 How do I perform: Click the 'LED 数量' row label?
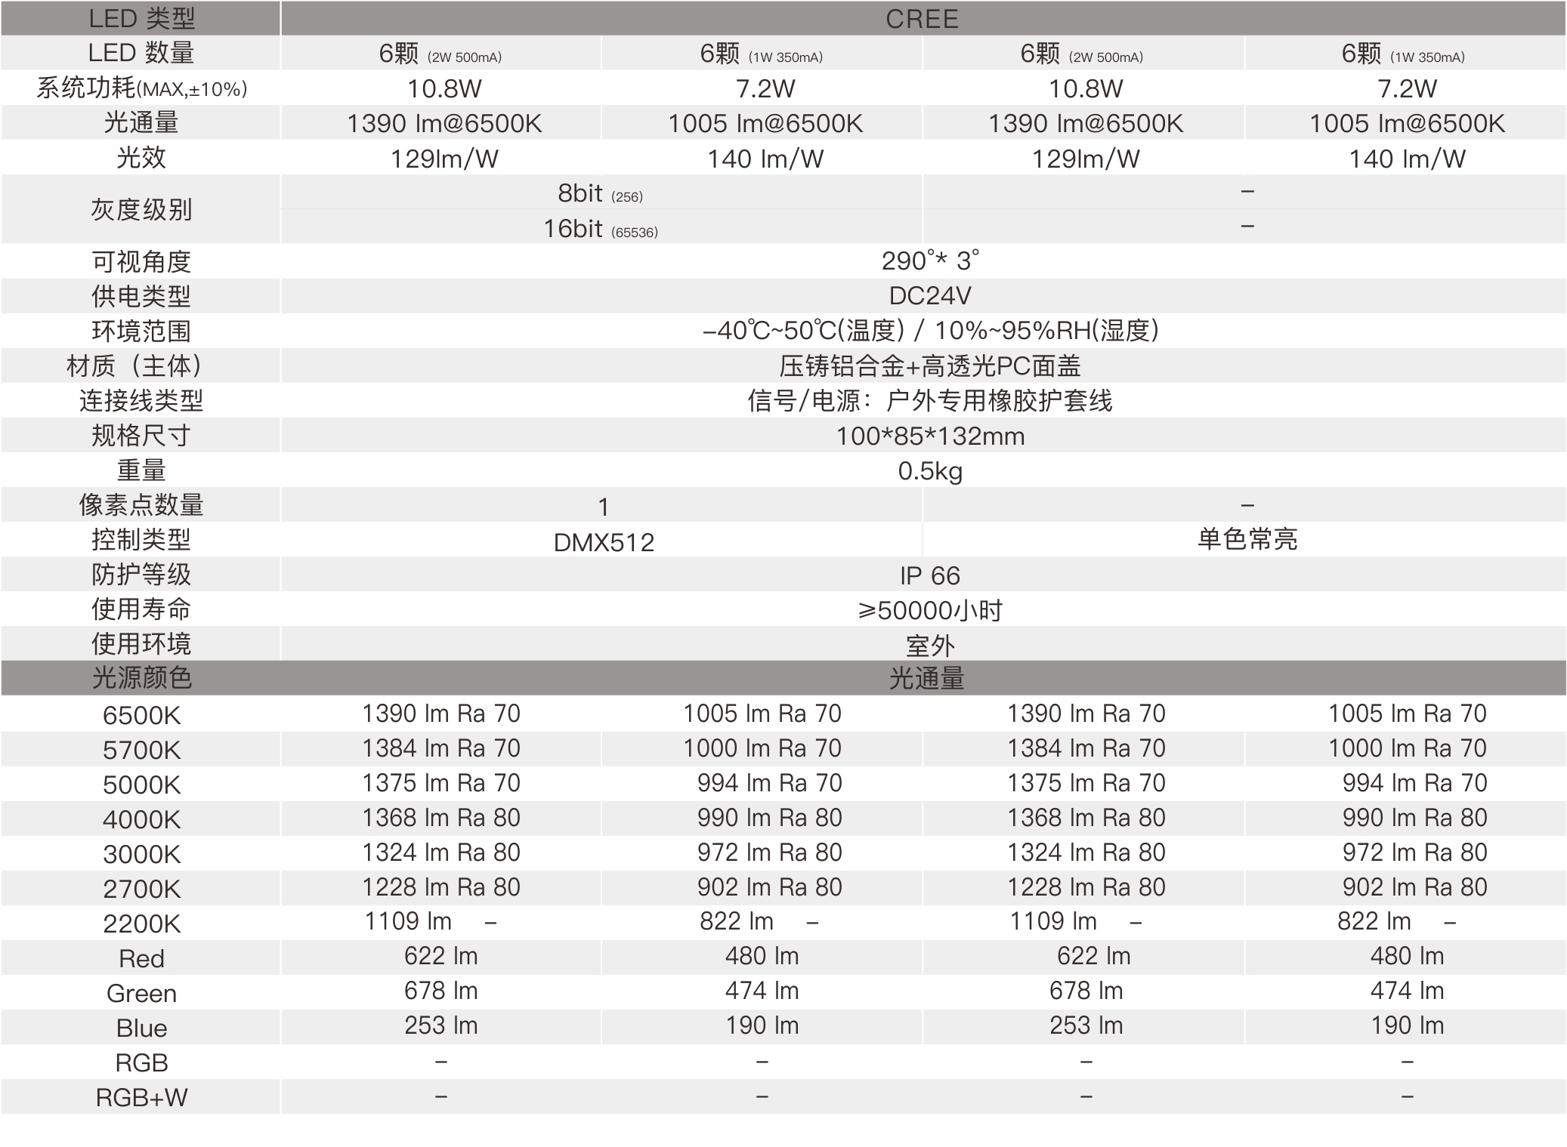[141, 53]
